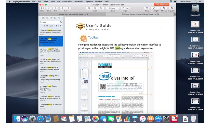Open the Find toolbar button
Image resolution: width=213 pixels, height=123 pixels.
[56, 8]
